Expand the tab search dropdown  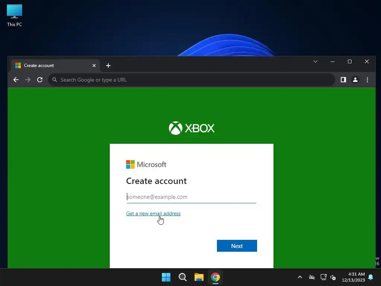pyautogui.click(x=316, y=61)
